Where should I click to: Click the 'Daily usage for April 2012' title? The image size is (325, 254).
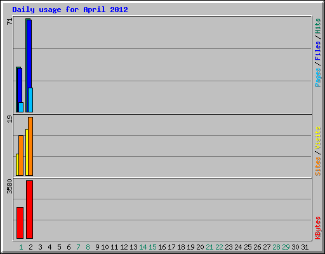pyautogui.click(x=70, y=10)
